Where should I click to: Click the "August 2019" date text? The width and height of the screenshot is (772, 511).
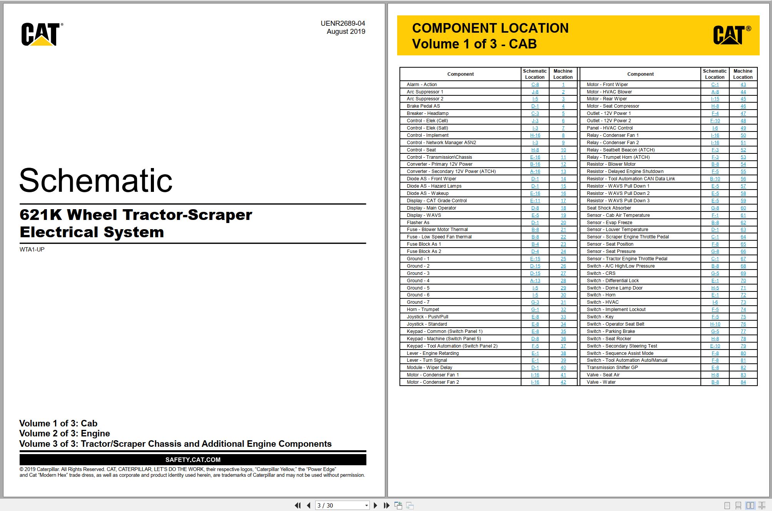coord(346,32)
